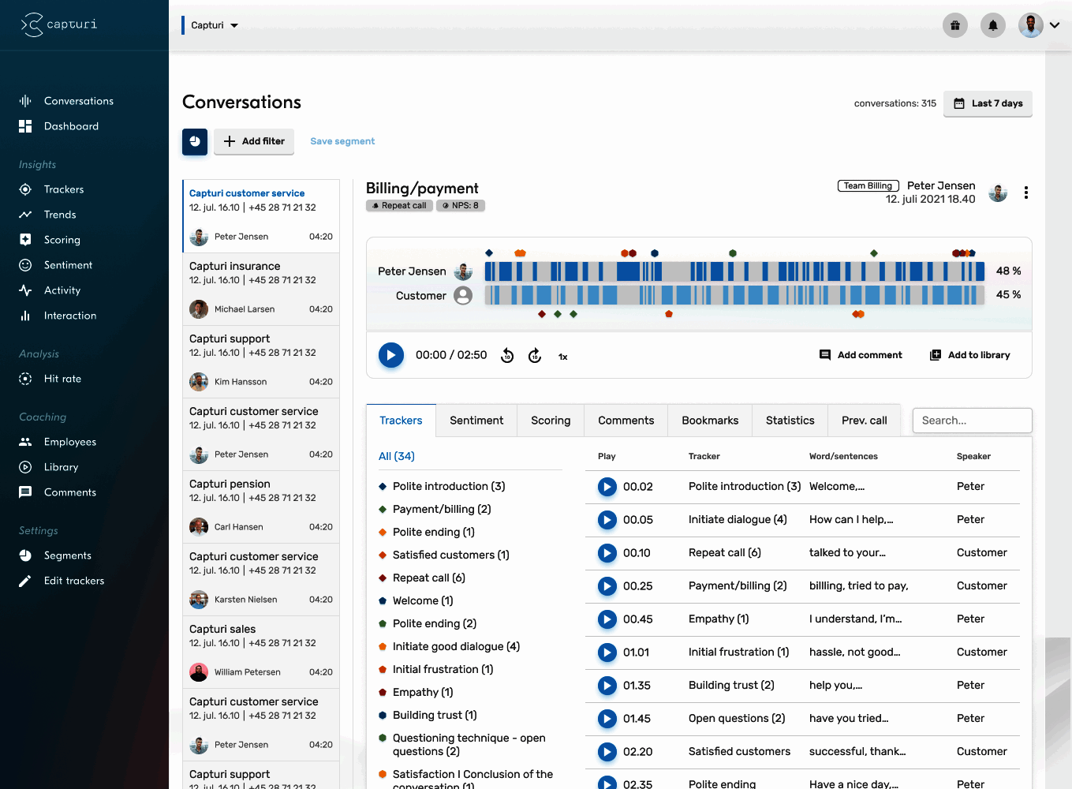Image resolution: width=1072 pixels, height=789 pixels.
Task: Set playback position on the Customer waveform
Action: click(x=734, y=294)
